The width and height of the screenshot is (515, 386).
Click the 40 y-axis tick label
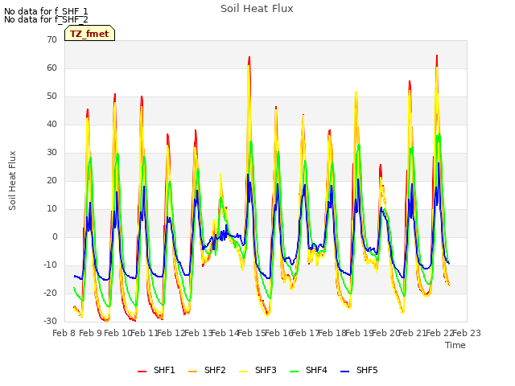(x=51, y=125)
